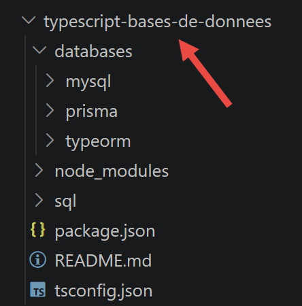
Task: Collapse the typescript-bases-de-donnees root folder chevron
Action: click(29, 20)
